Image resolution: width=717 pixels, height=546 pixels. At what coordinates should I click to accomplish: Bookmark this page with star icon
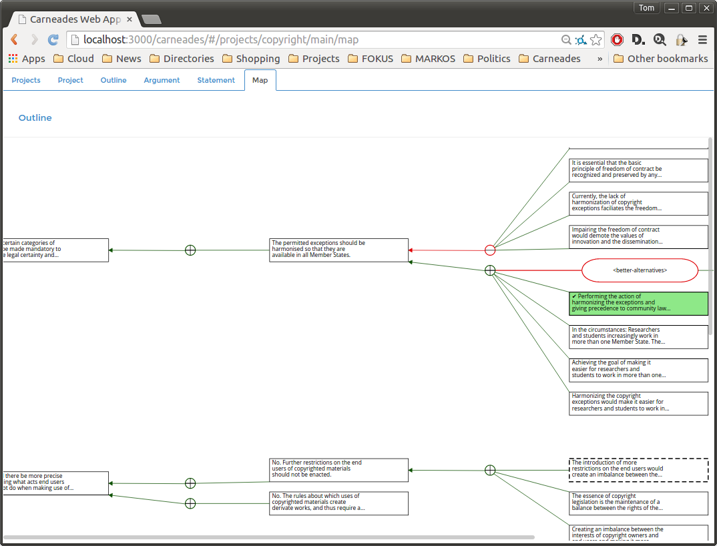coord(595,40)
